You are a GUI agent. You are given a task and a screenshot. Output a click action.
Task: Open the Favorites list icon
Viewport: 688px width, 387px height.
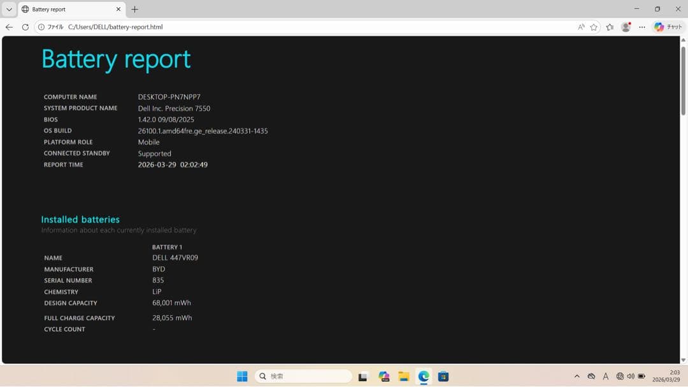click(610, 27)
